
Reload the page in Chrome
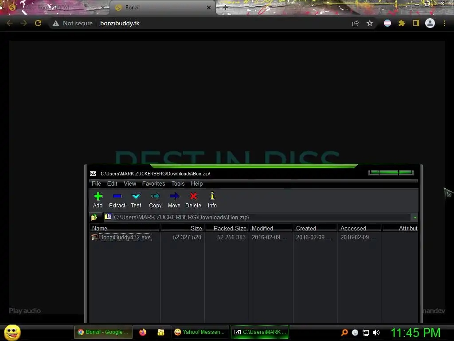tap(38, 23)
